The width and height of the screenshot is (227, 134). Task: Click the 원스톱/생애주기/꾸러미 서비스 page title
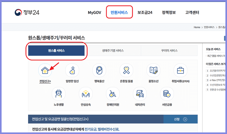[x=56, y=38]
